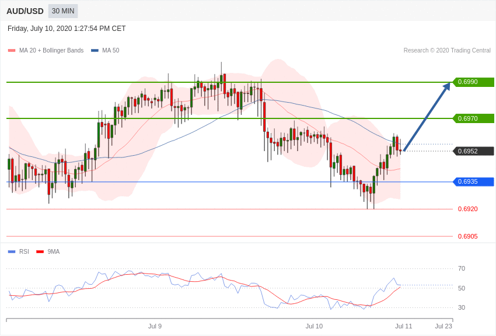
Task: Click the red 0.6905 support label
Action: coord(468,236)
